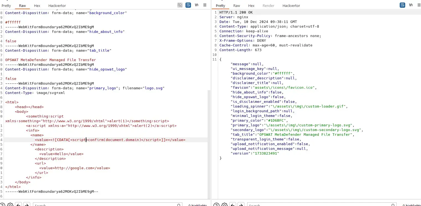Click name="tab_title" Content-Disposition line
The width and height of the screenshot is (421, 206).
58,50
